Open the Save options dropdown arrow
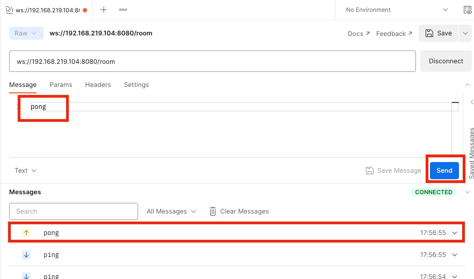Image resolution: width=474 pixels, height=279 pixels. point(465,33)
